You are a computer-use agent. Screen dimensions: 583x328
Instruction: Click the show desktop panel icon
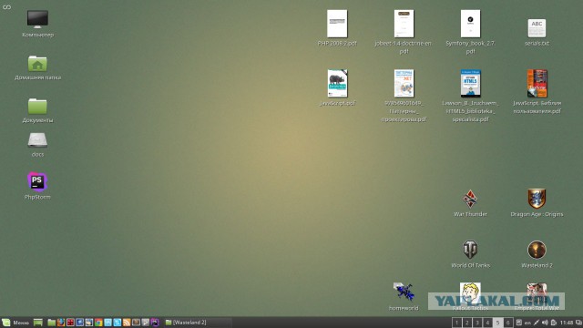coord(38,323)
